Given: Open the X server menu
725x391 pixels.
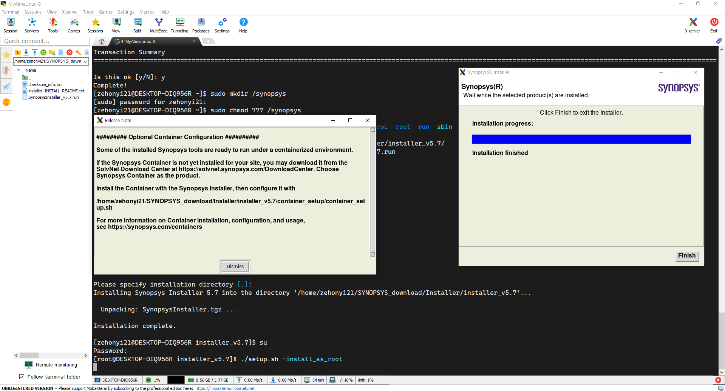Looking at the screenshot, I should coord(70,12).
